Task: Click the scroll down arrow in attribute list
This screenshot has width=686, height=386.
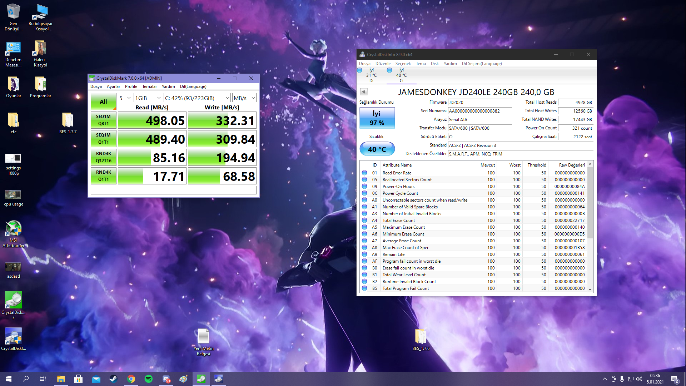Action: [590, 289]
